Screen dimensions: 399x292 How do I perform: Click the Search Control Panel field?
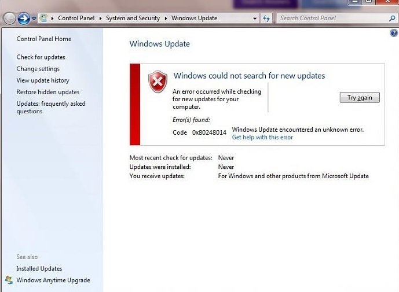(x=334, y=19)
